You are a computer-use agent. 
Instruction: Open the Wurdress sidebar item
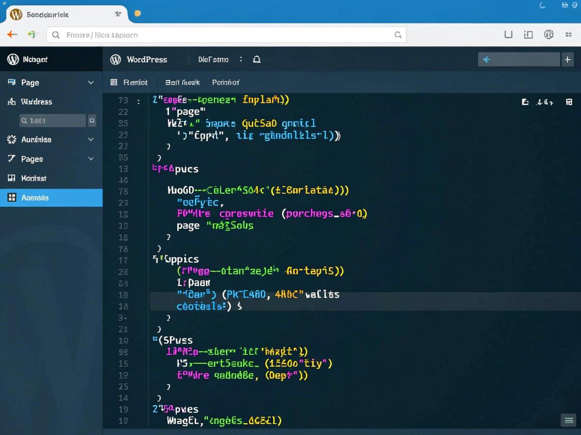[x=36, y=102]
